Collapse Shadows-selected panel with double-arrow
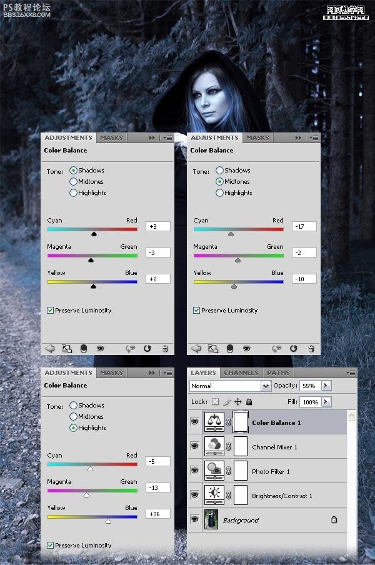Viewport: 375px width, 565px height. (152, 137)
